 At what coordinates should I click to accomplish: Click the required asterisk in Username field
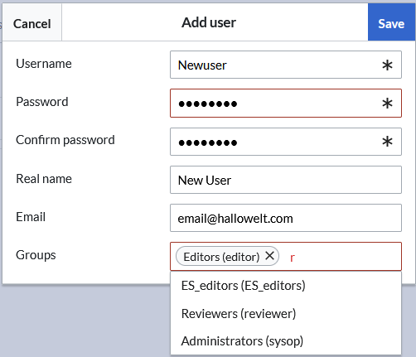coord(387,65)
